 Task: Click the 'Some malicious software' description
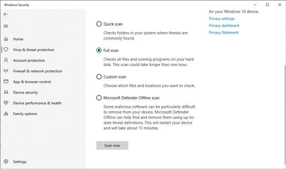tap(149, 118)
